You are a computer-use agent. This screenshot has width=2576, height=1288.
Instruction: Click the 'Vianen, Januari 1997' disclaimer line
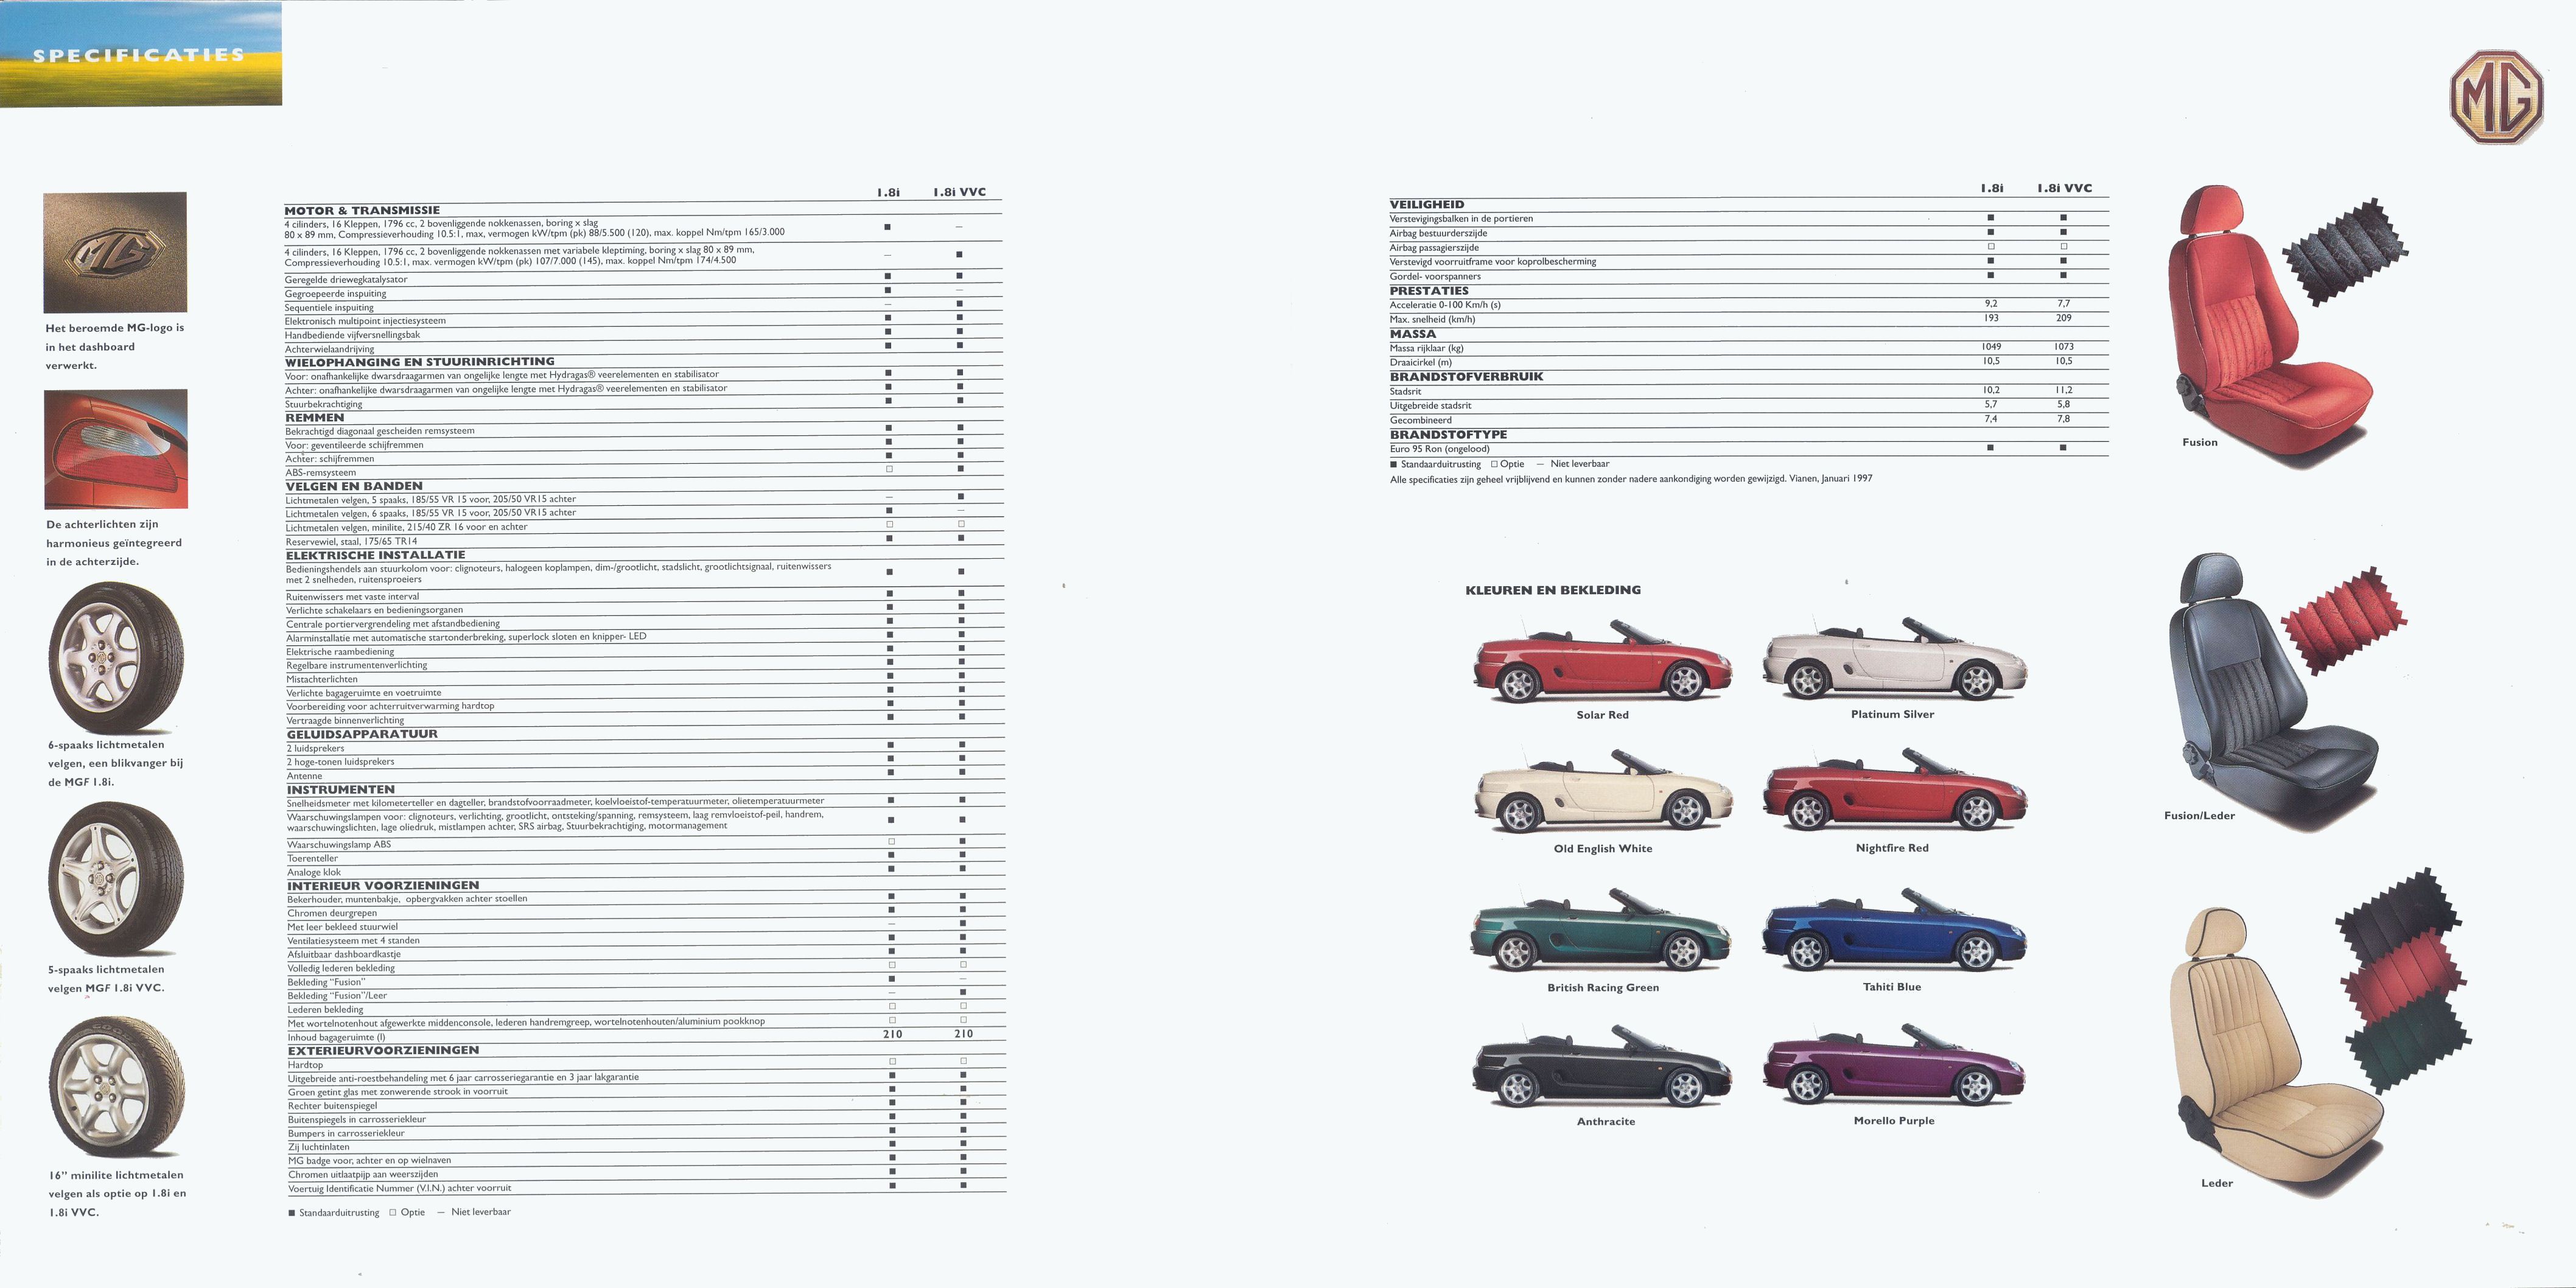(x=1631, y=479)
